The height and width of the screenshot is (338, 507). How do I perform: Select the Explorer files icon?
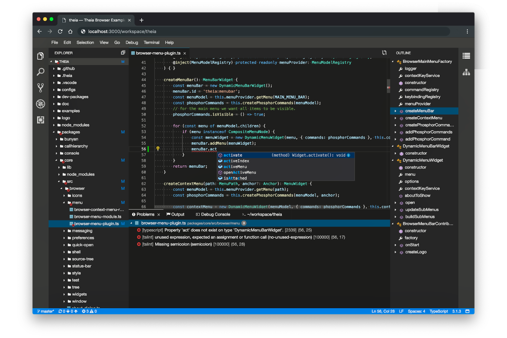coord(40,56)
